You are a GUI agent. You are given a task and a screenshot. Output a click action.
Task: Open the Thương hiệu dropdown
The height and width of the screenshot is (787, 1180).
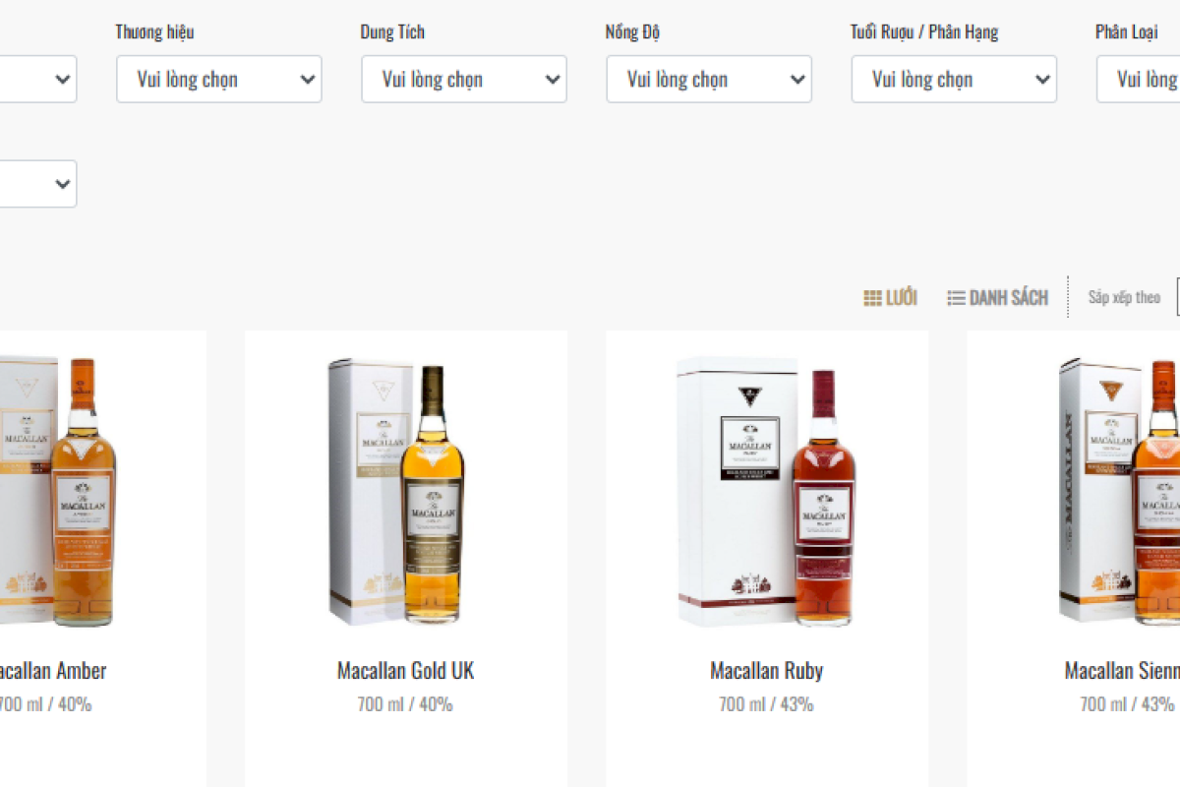tap(219, 79)
